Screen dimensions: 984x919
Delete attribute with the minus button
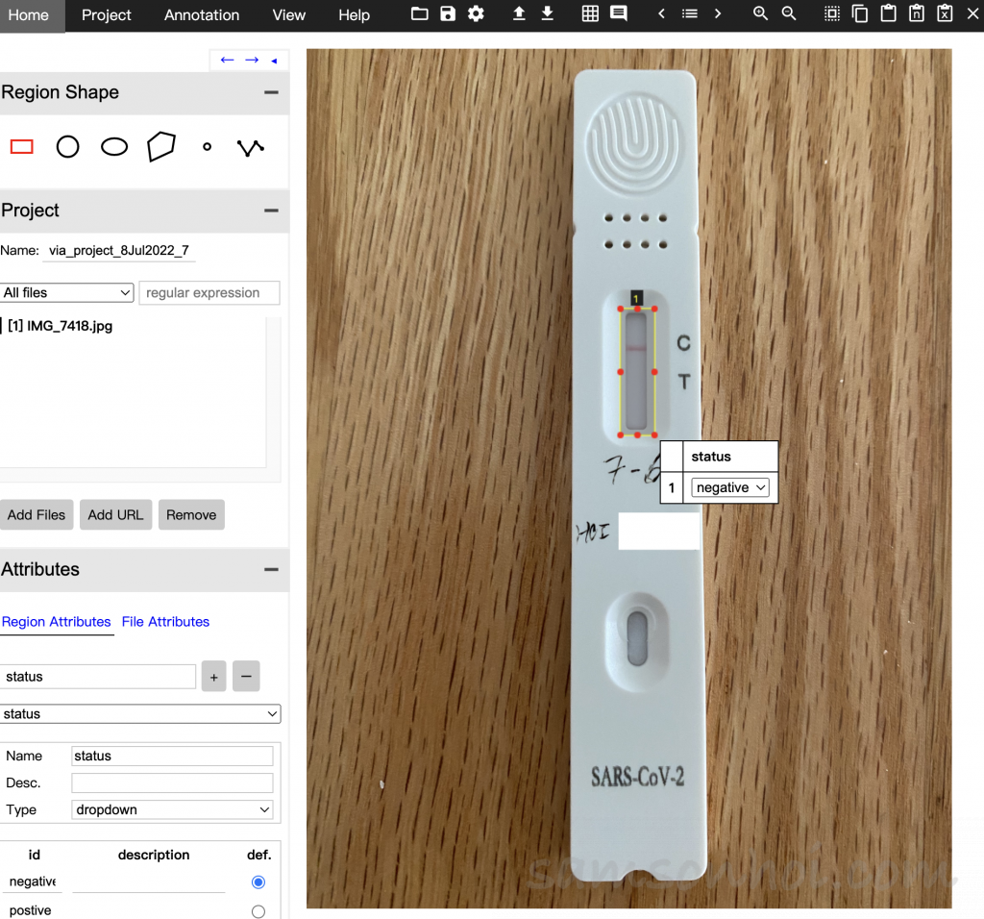[246, 677]
